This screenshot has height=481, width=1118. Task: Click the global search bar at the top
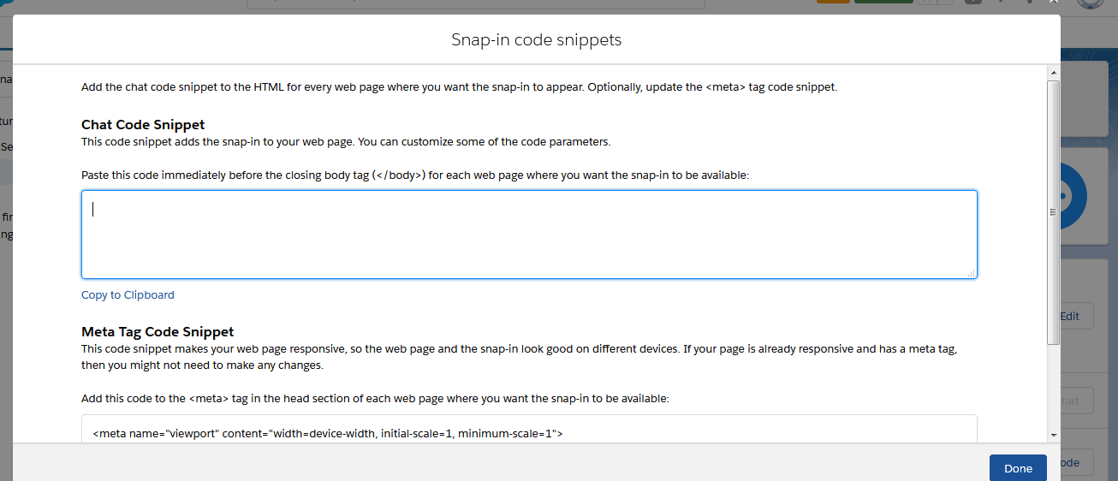(476, 3)
